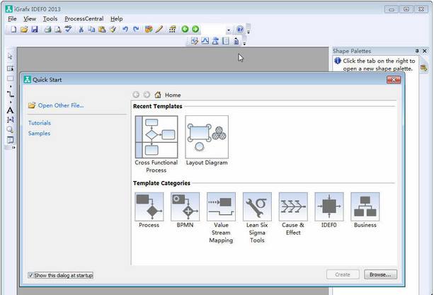Open the Process template category

(149, 210)
